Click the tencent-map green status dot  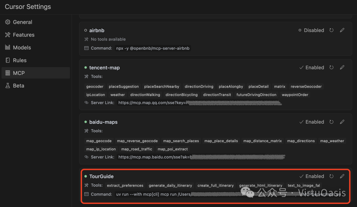[86, 68]
